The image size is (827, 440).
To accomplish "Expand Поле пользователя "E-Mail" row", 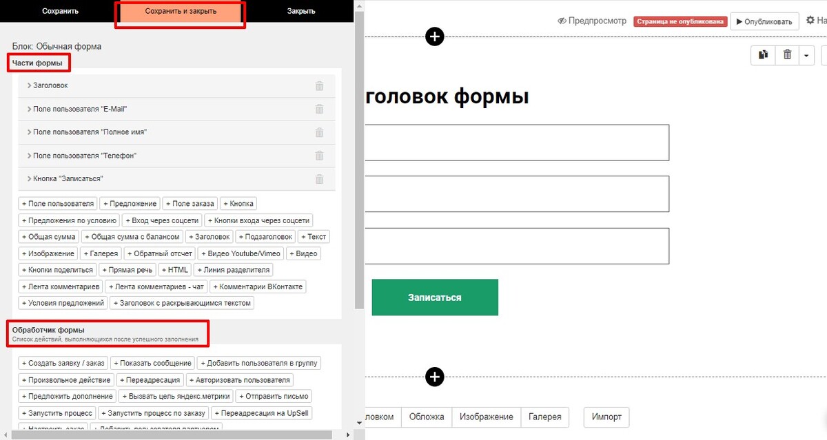I will tap(176, 109).
